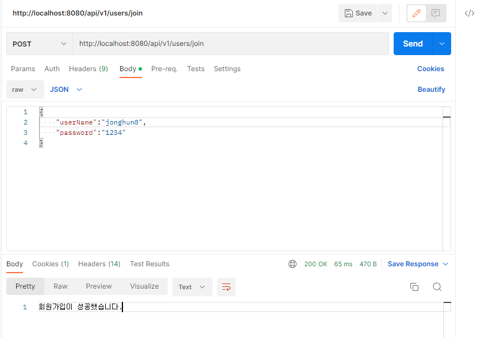Open the comments view icon
This screenshot has height=338, width=477.
436,13
